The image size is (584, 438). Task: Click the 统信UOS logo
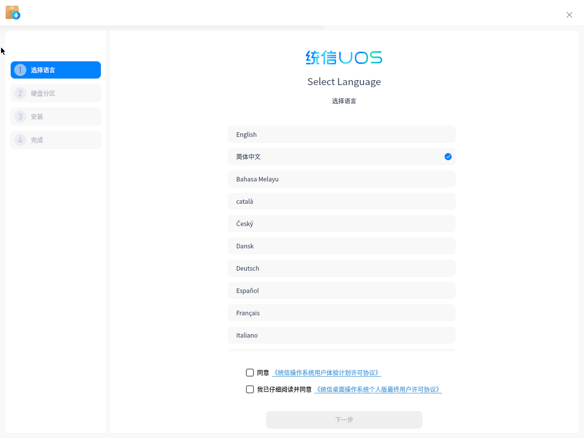[344, 58]
